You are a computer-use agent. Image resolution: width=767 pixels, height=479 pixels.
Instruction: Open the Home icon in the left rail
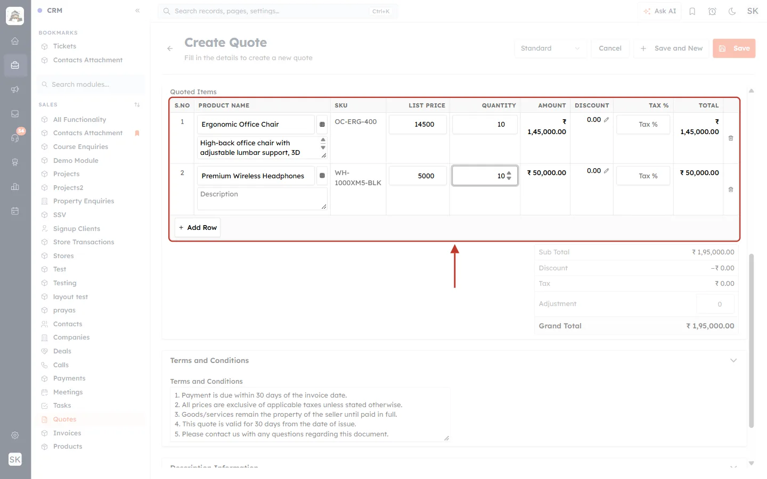[15, 41]
